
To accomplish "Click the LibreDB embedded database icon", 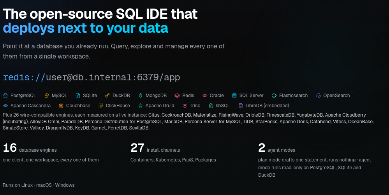I will [x=241, y=106].
